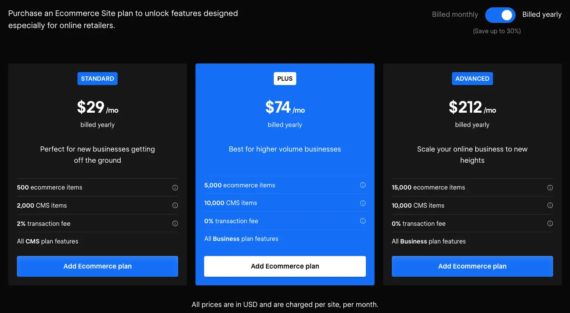Add Ecommerce plan for Plus tier
The image size is (570, 313).
click(285, 266)
